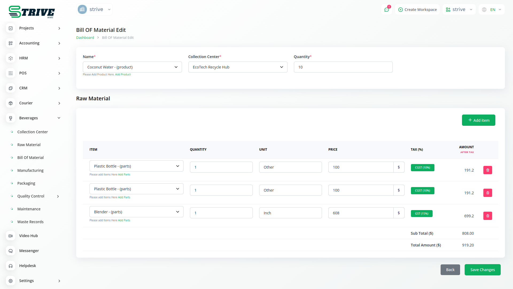Click the Messenger sidebar icon
513x289 pixels.
coord(11,251)
